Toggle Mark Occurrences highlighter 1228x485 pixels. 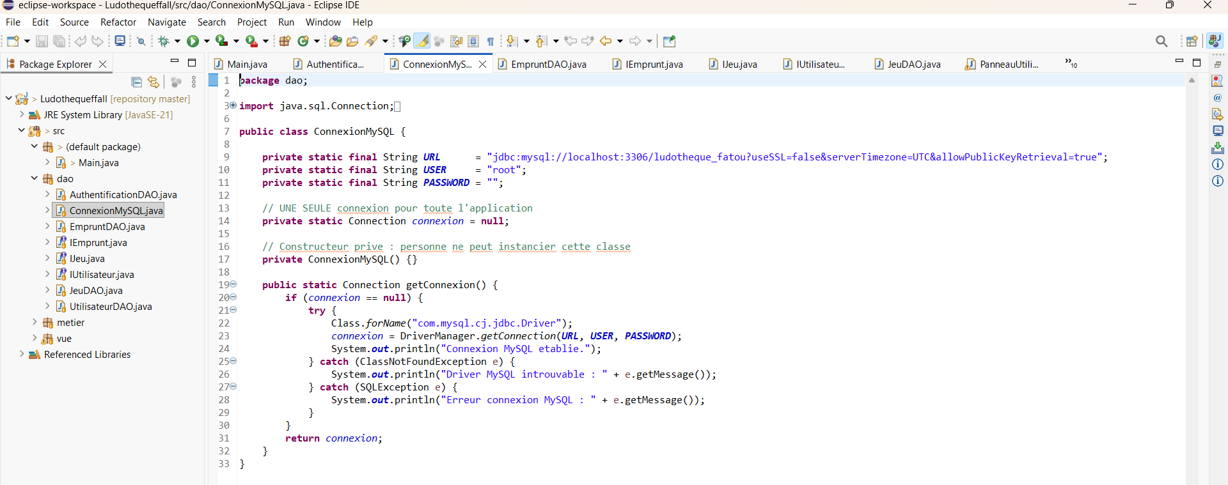[x=422, y=41]
